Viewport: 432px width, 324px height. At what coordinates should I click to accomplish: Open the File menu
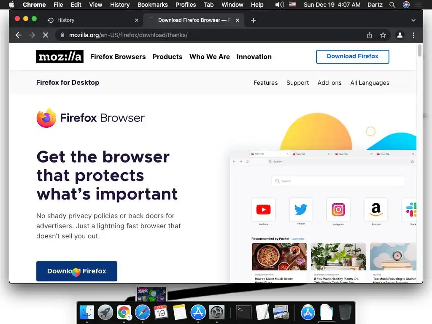58,5
